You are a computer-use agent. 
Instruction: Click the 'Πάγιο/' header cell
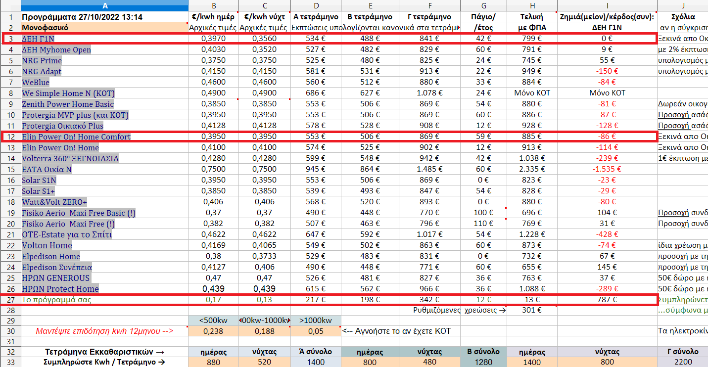click(x=483, y=17)
